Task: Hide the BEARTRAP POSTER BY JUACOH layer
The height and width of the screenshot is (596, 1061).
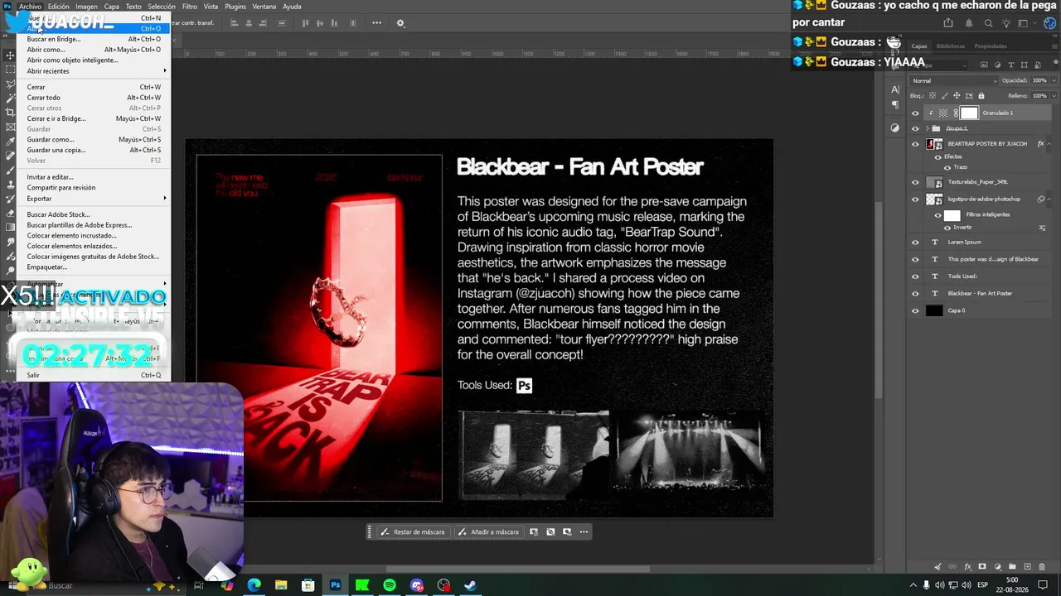Action: point(915,144)
